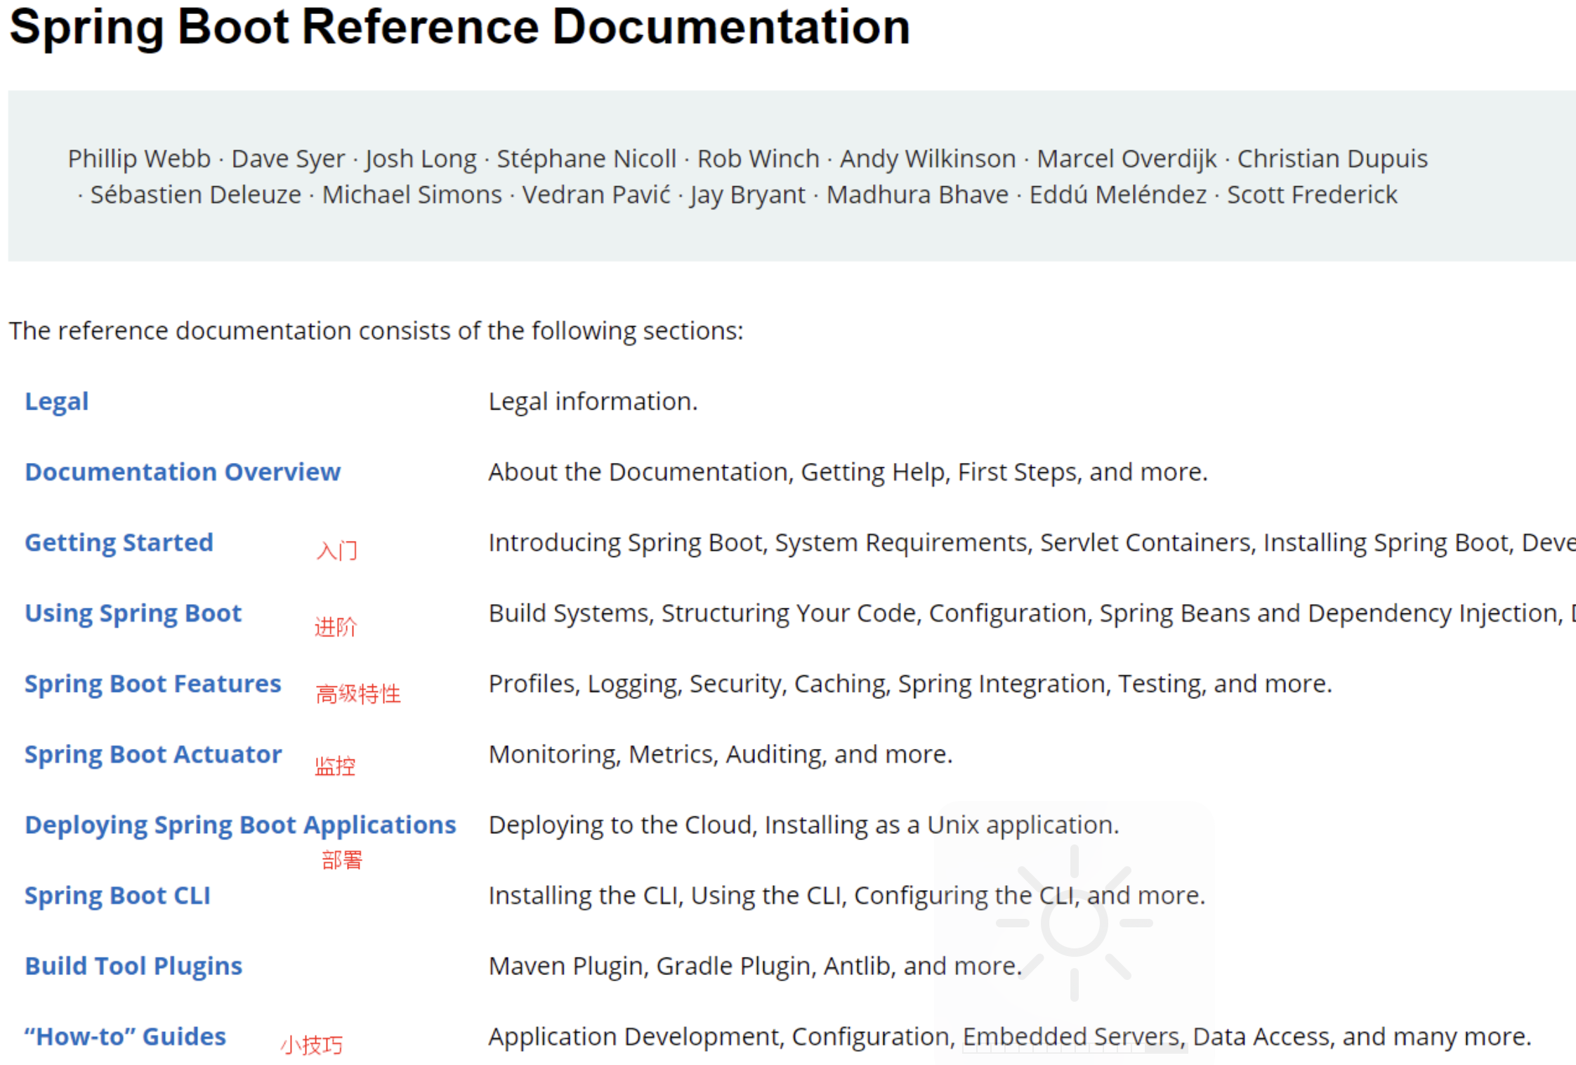This screenshot has height=1065, width=1576.
Task: Click author name Marcel Overdijk
Action: (1127, 159)
